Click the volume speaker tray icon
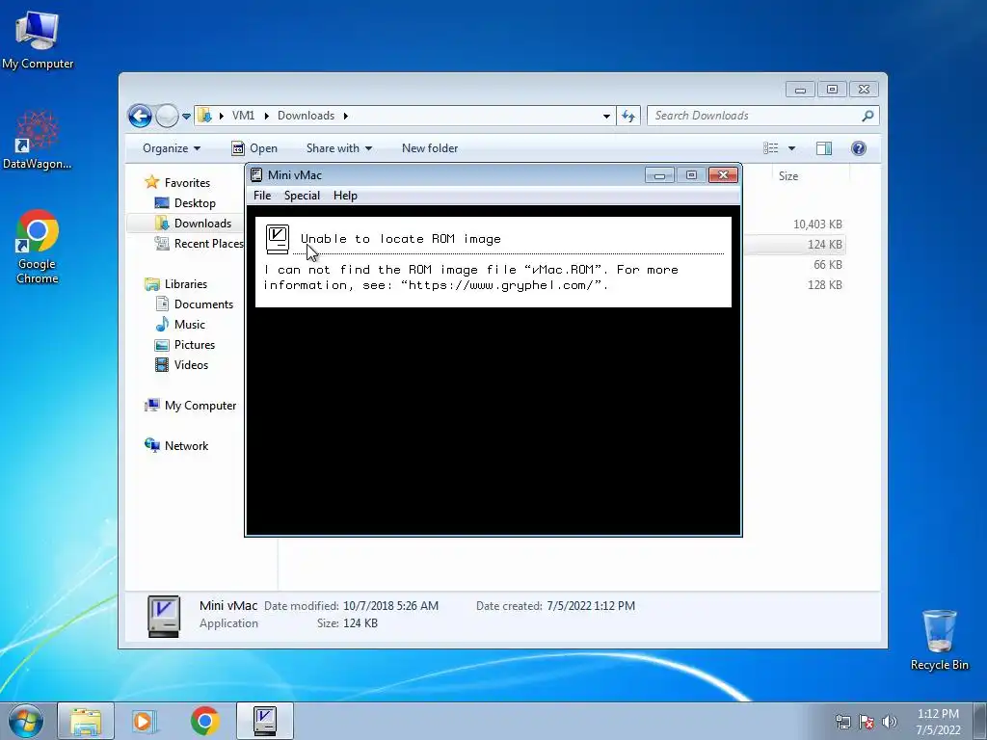Image resolution: width=987 pixels, height=740 pixels. pos(890,722)
